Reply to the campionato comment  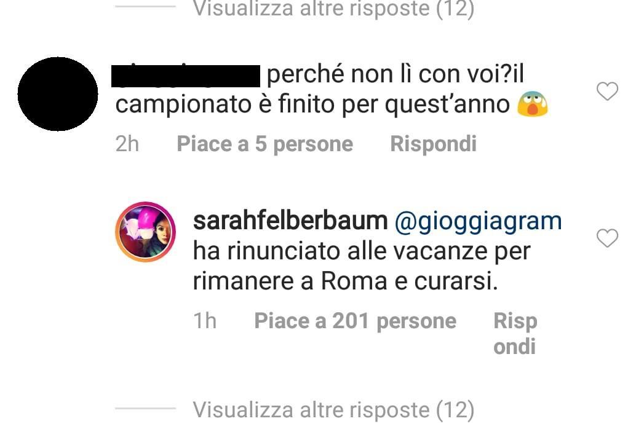point(434,144)
